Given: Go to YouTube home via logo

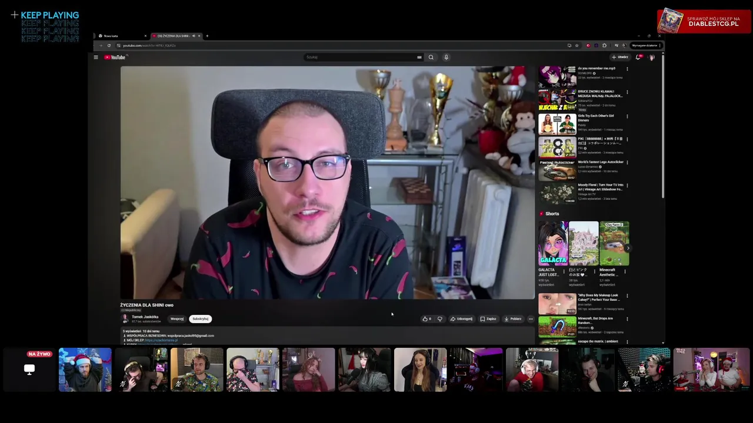Looking at the screenshot, I should click(x=115, y=57).
